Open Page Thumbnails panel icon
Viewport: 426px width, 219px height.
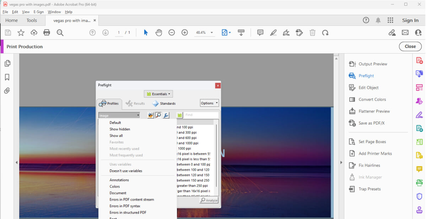pos(7,64)
